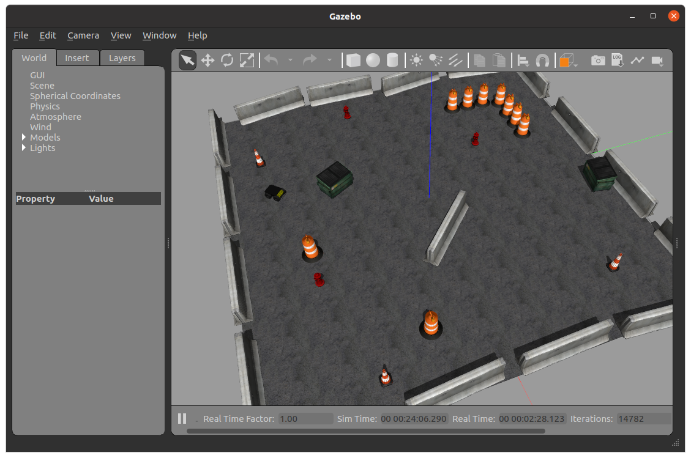Open the Plot graph icon
The height and width of the screenshot is (458, 691).
click(637, 61)
